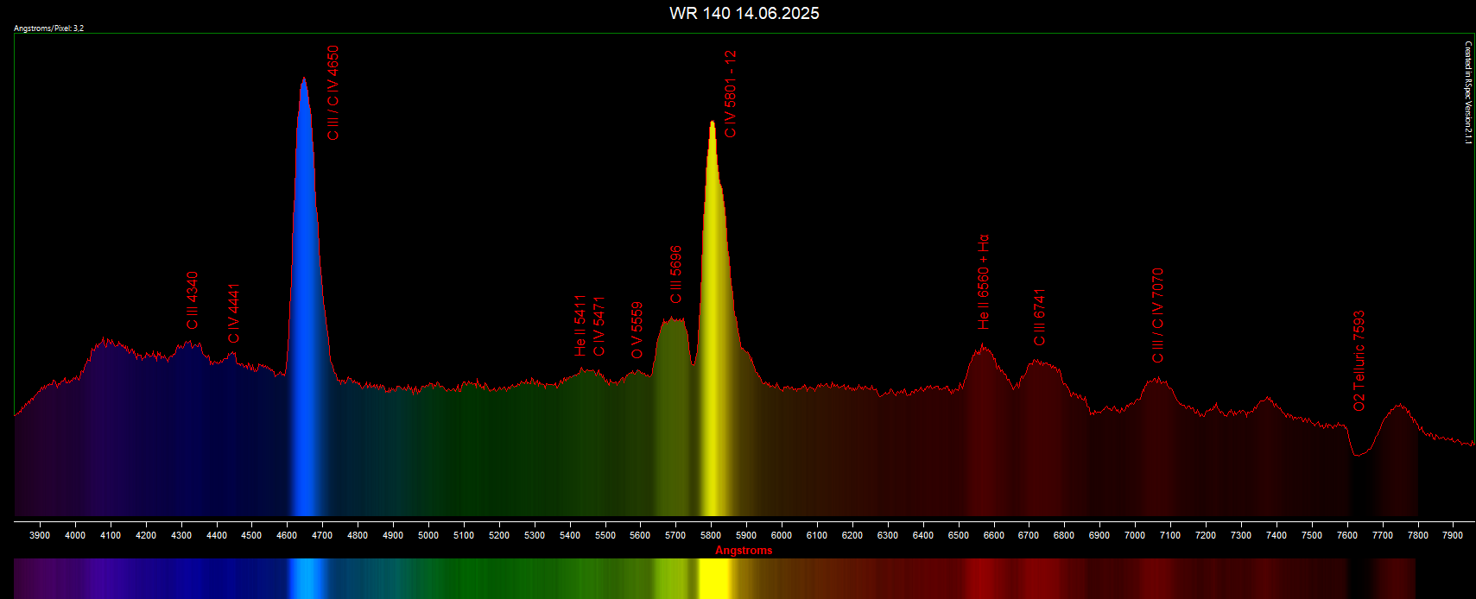This screenshot has width=1476, height=599.
Task: Click the 6600 axis tick label
Action: coord(994,535)
